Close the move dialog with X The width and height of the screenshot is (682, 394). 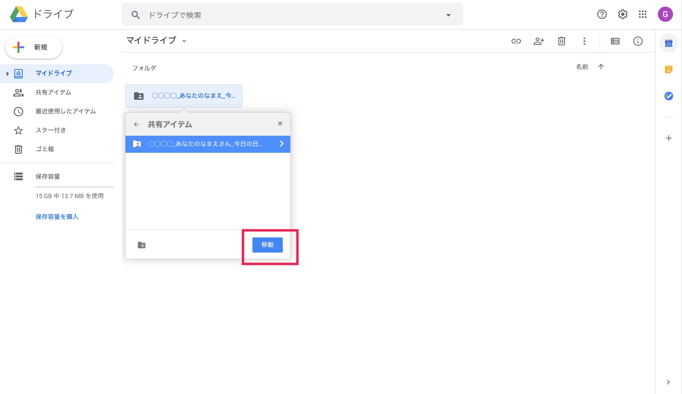(x=280, y=124)
